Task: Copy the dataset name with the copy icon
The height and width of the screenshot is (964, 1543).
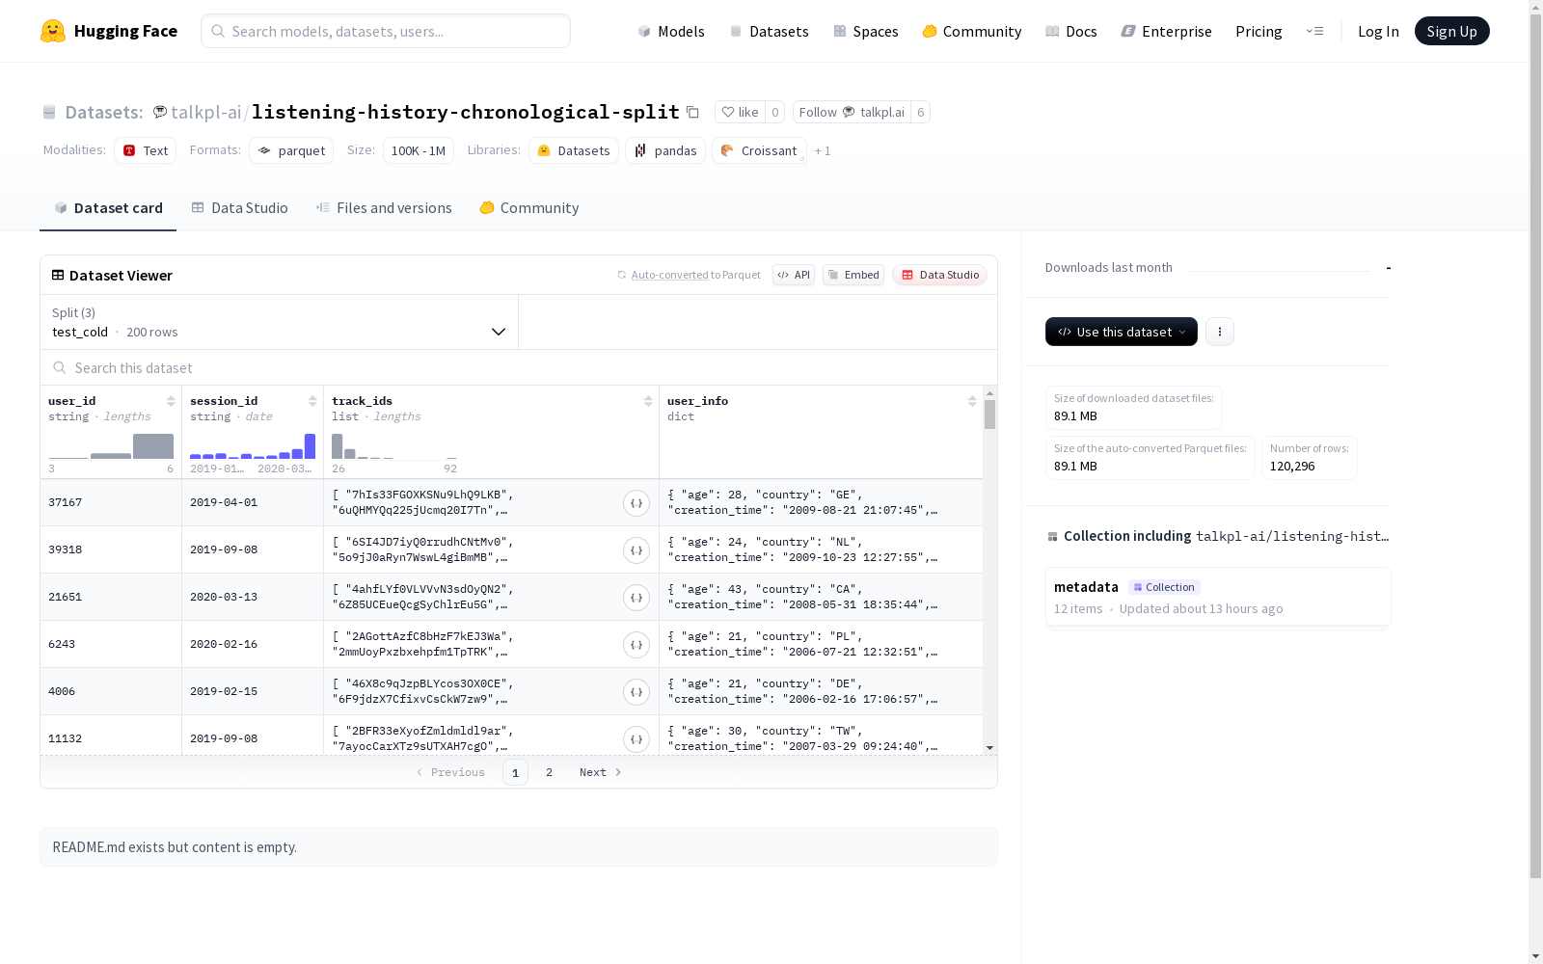Action: [692, 112]
